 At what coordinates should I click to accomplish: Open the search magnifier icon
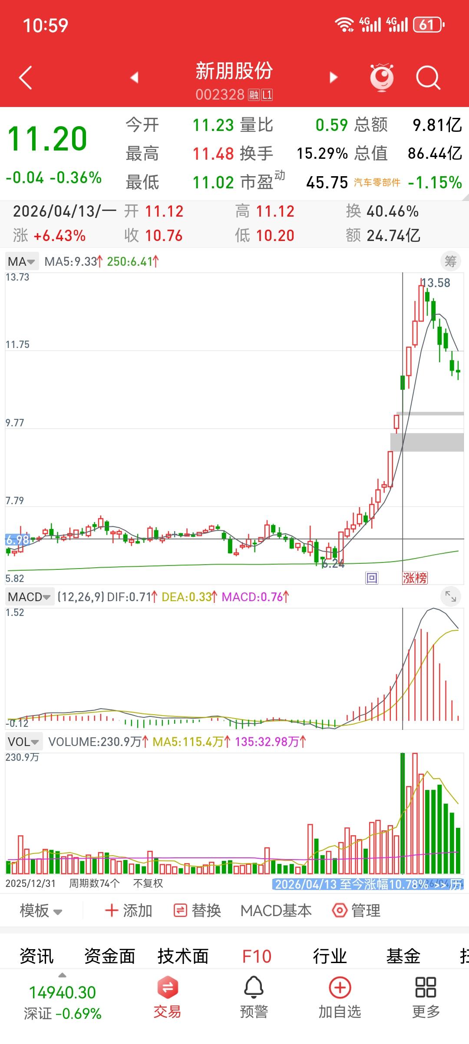428,77
